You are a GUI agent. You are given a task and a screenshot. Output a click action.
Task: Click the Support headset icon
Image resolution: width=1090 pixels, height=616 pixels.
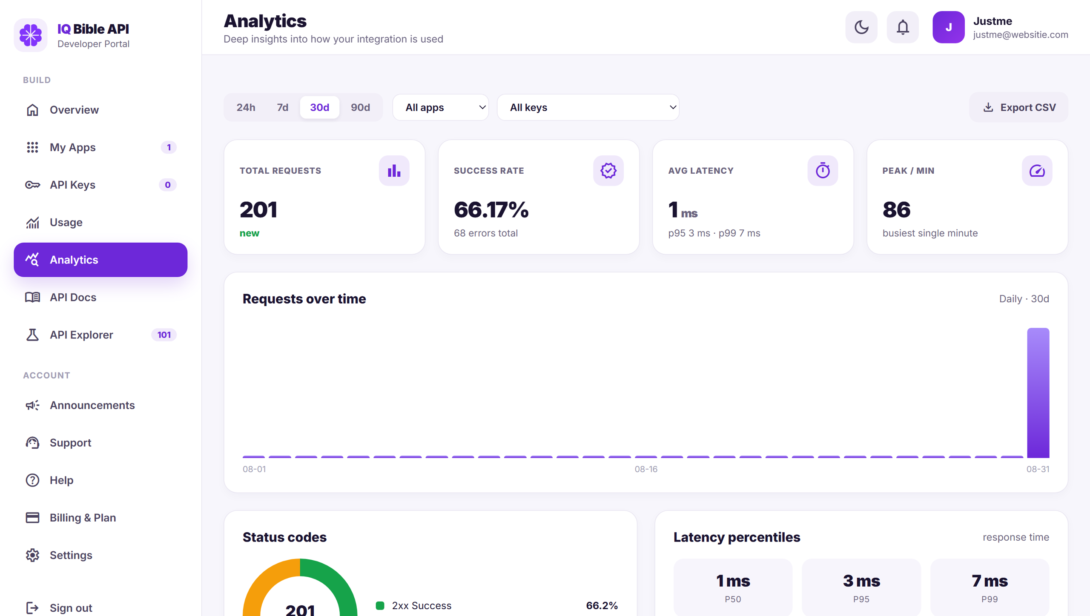tap(32, 443)
